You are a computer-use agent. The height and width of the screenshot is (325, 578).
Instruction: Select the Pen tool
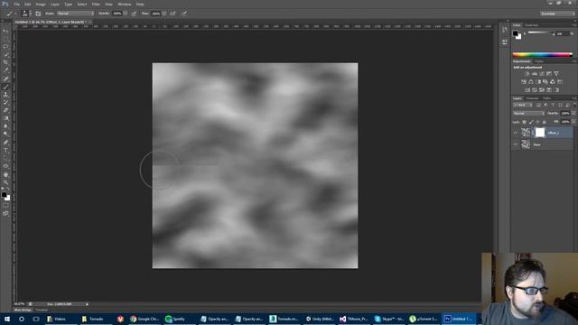tap(6, 143)
